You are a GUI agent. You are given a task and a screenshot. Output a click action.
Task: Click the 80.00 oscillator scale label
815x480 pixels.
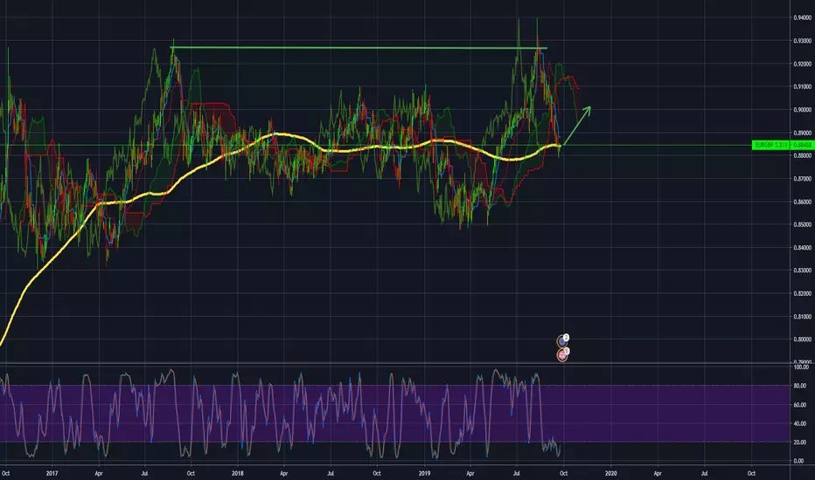click(x=800, y=386)
